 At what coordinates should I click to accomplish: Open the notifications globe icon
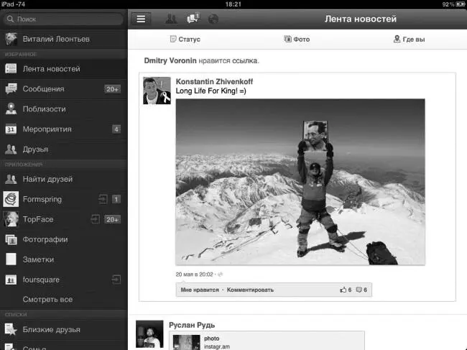[x=213, y=19]
